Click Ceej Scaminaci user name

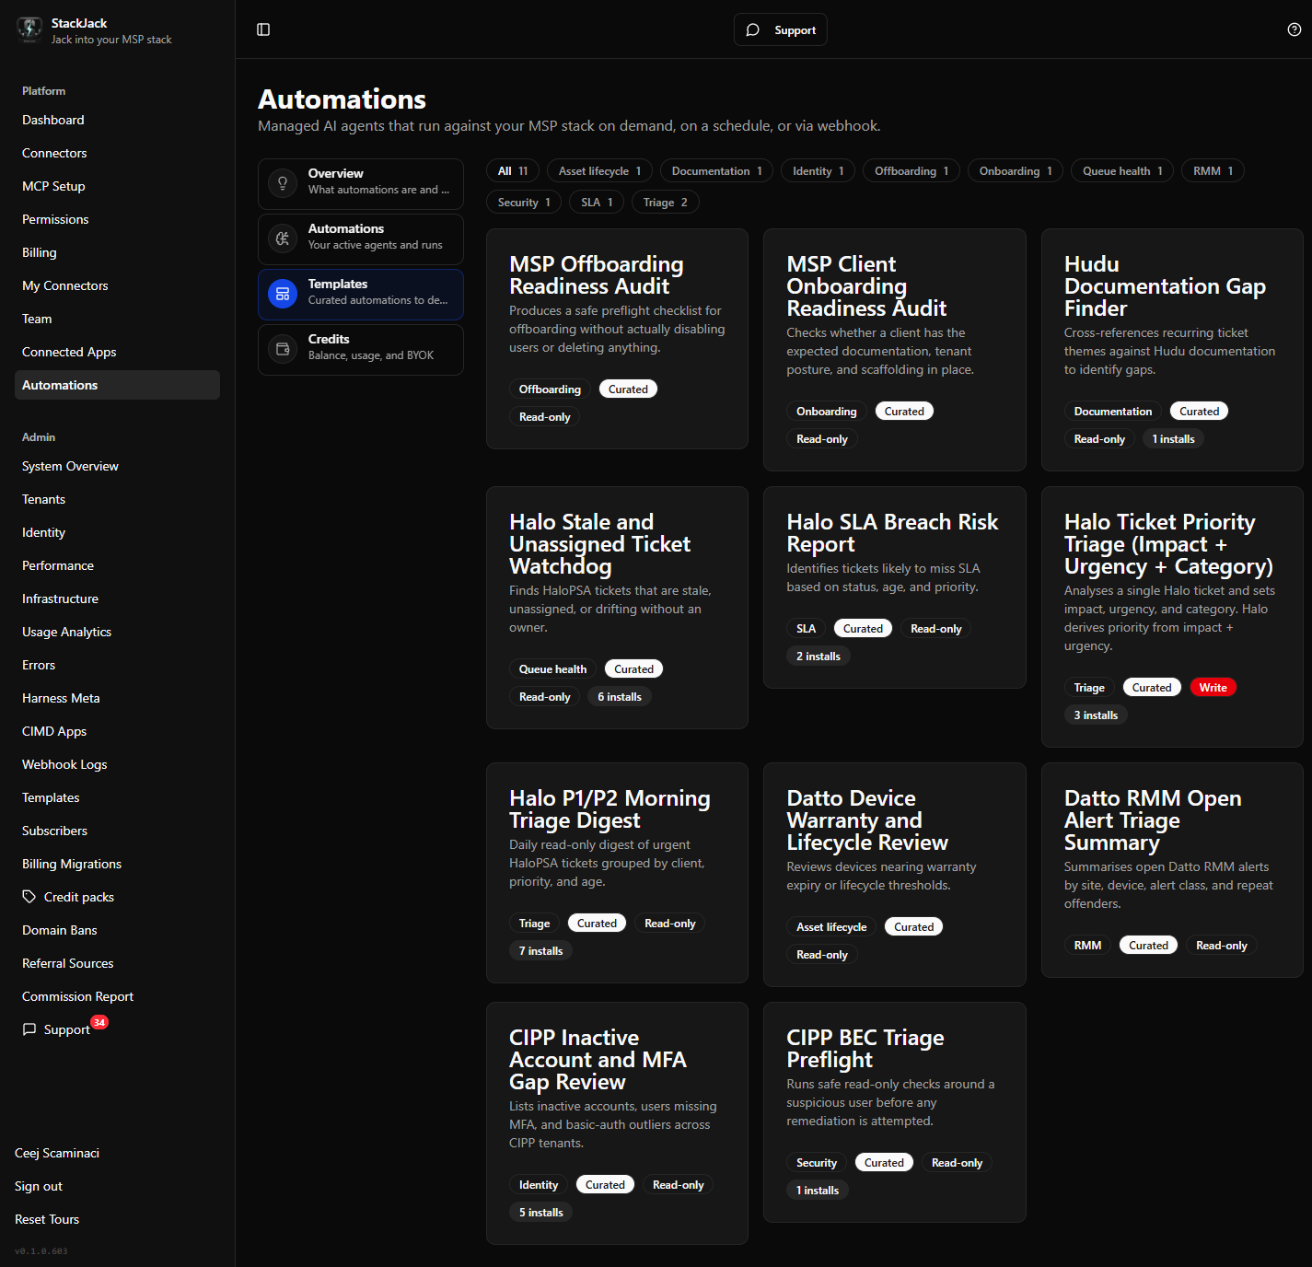point(57,1153)
